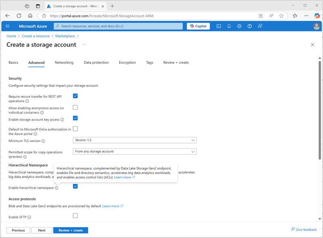Screen dimensions: 323x238
Task: Open the Edge Copilot sidebar icon
Action: click(317, 16)
